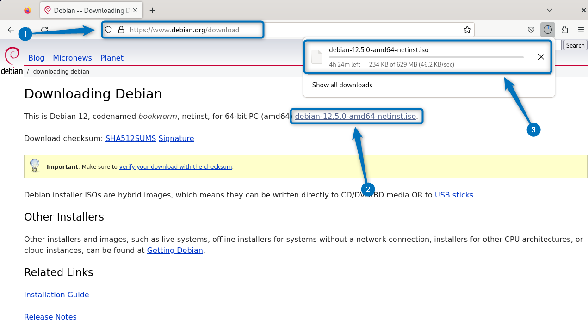
Task: Open the SHA512SUMS checksum link
Action: tap(130, 138)
